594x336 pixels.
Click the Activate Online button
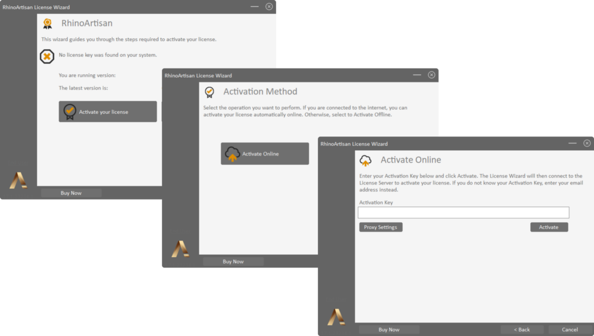click(x=265, y=153)
